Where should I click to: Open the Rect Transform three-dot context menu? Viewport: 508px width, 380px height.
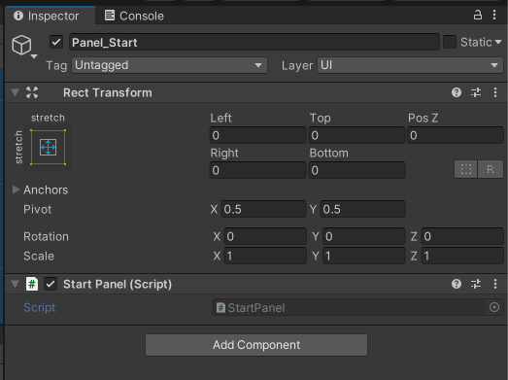495,92
